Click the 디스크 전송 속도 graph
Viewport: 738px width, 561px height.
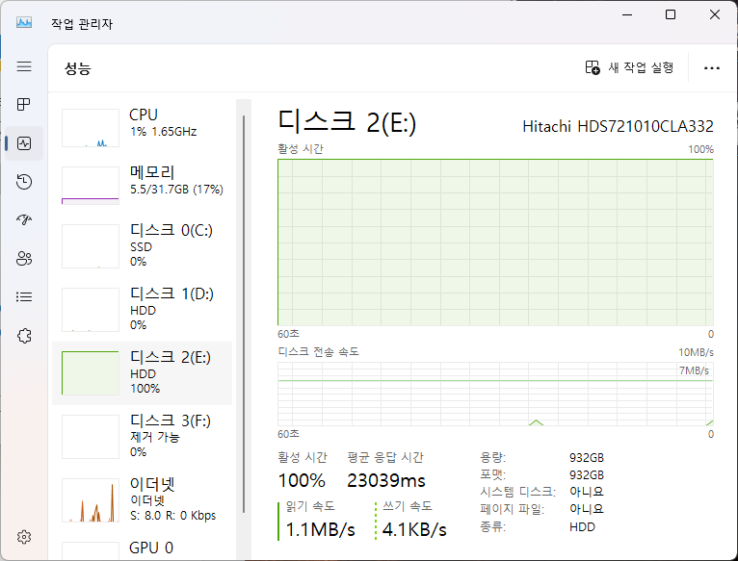(x=495, y=394)
